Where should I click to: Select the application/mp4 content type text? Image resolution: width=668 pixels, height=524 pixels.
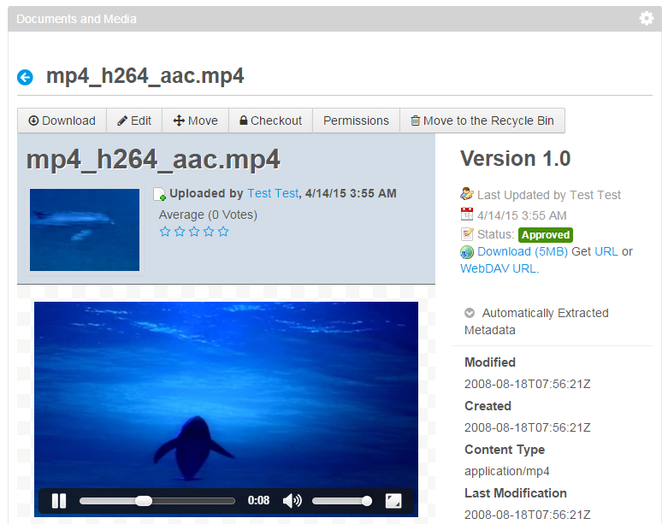tap(507, 471)
